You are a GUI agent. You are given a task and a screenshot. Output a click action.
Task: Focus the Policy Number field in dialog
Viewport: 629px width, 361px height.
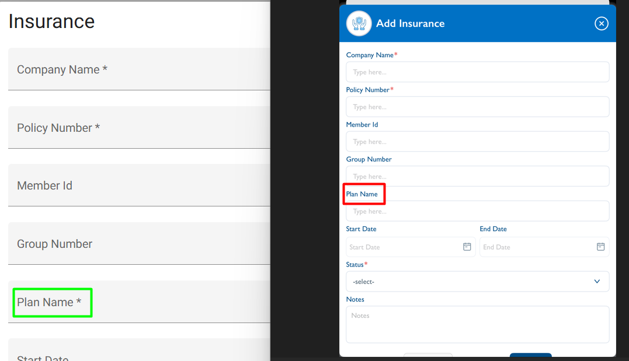(477, 107)
